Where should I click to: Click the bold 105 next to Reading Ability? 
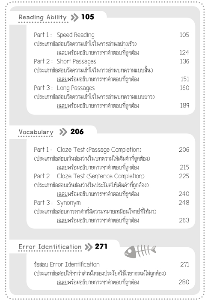coord(88,17)
